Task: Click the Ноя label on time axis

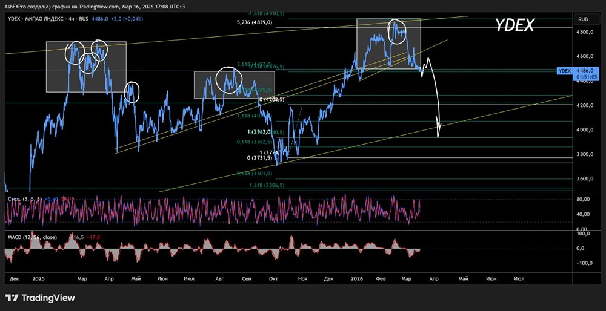Action: (x=302, y=278)
